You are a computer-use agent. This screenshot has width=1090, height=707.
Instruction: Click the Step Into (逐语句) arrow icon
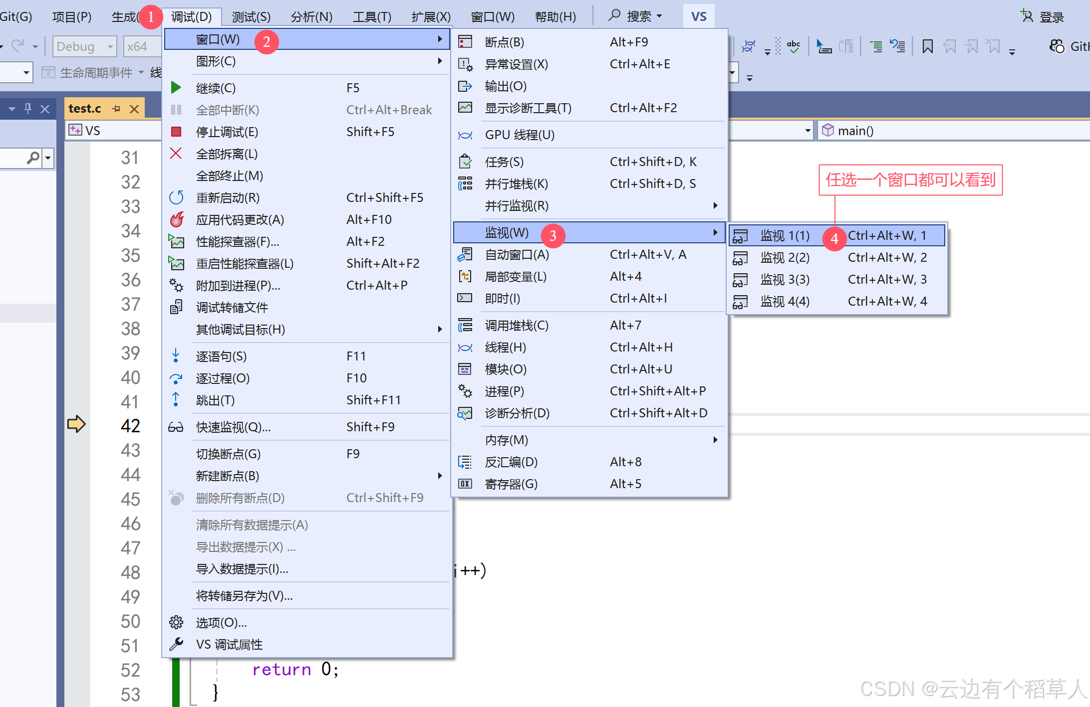coord(176,356)
